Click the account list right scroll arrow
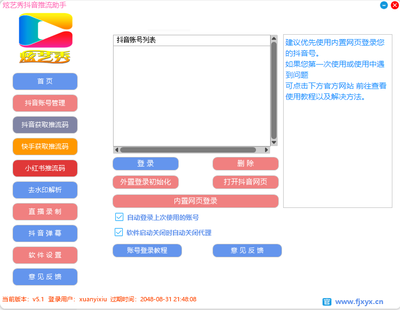The width and height of the screenshot is (400, 310). coord(266,150)
